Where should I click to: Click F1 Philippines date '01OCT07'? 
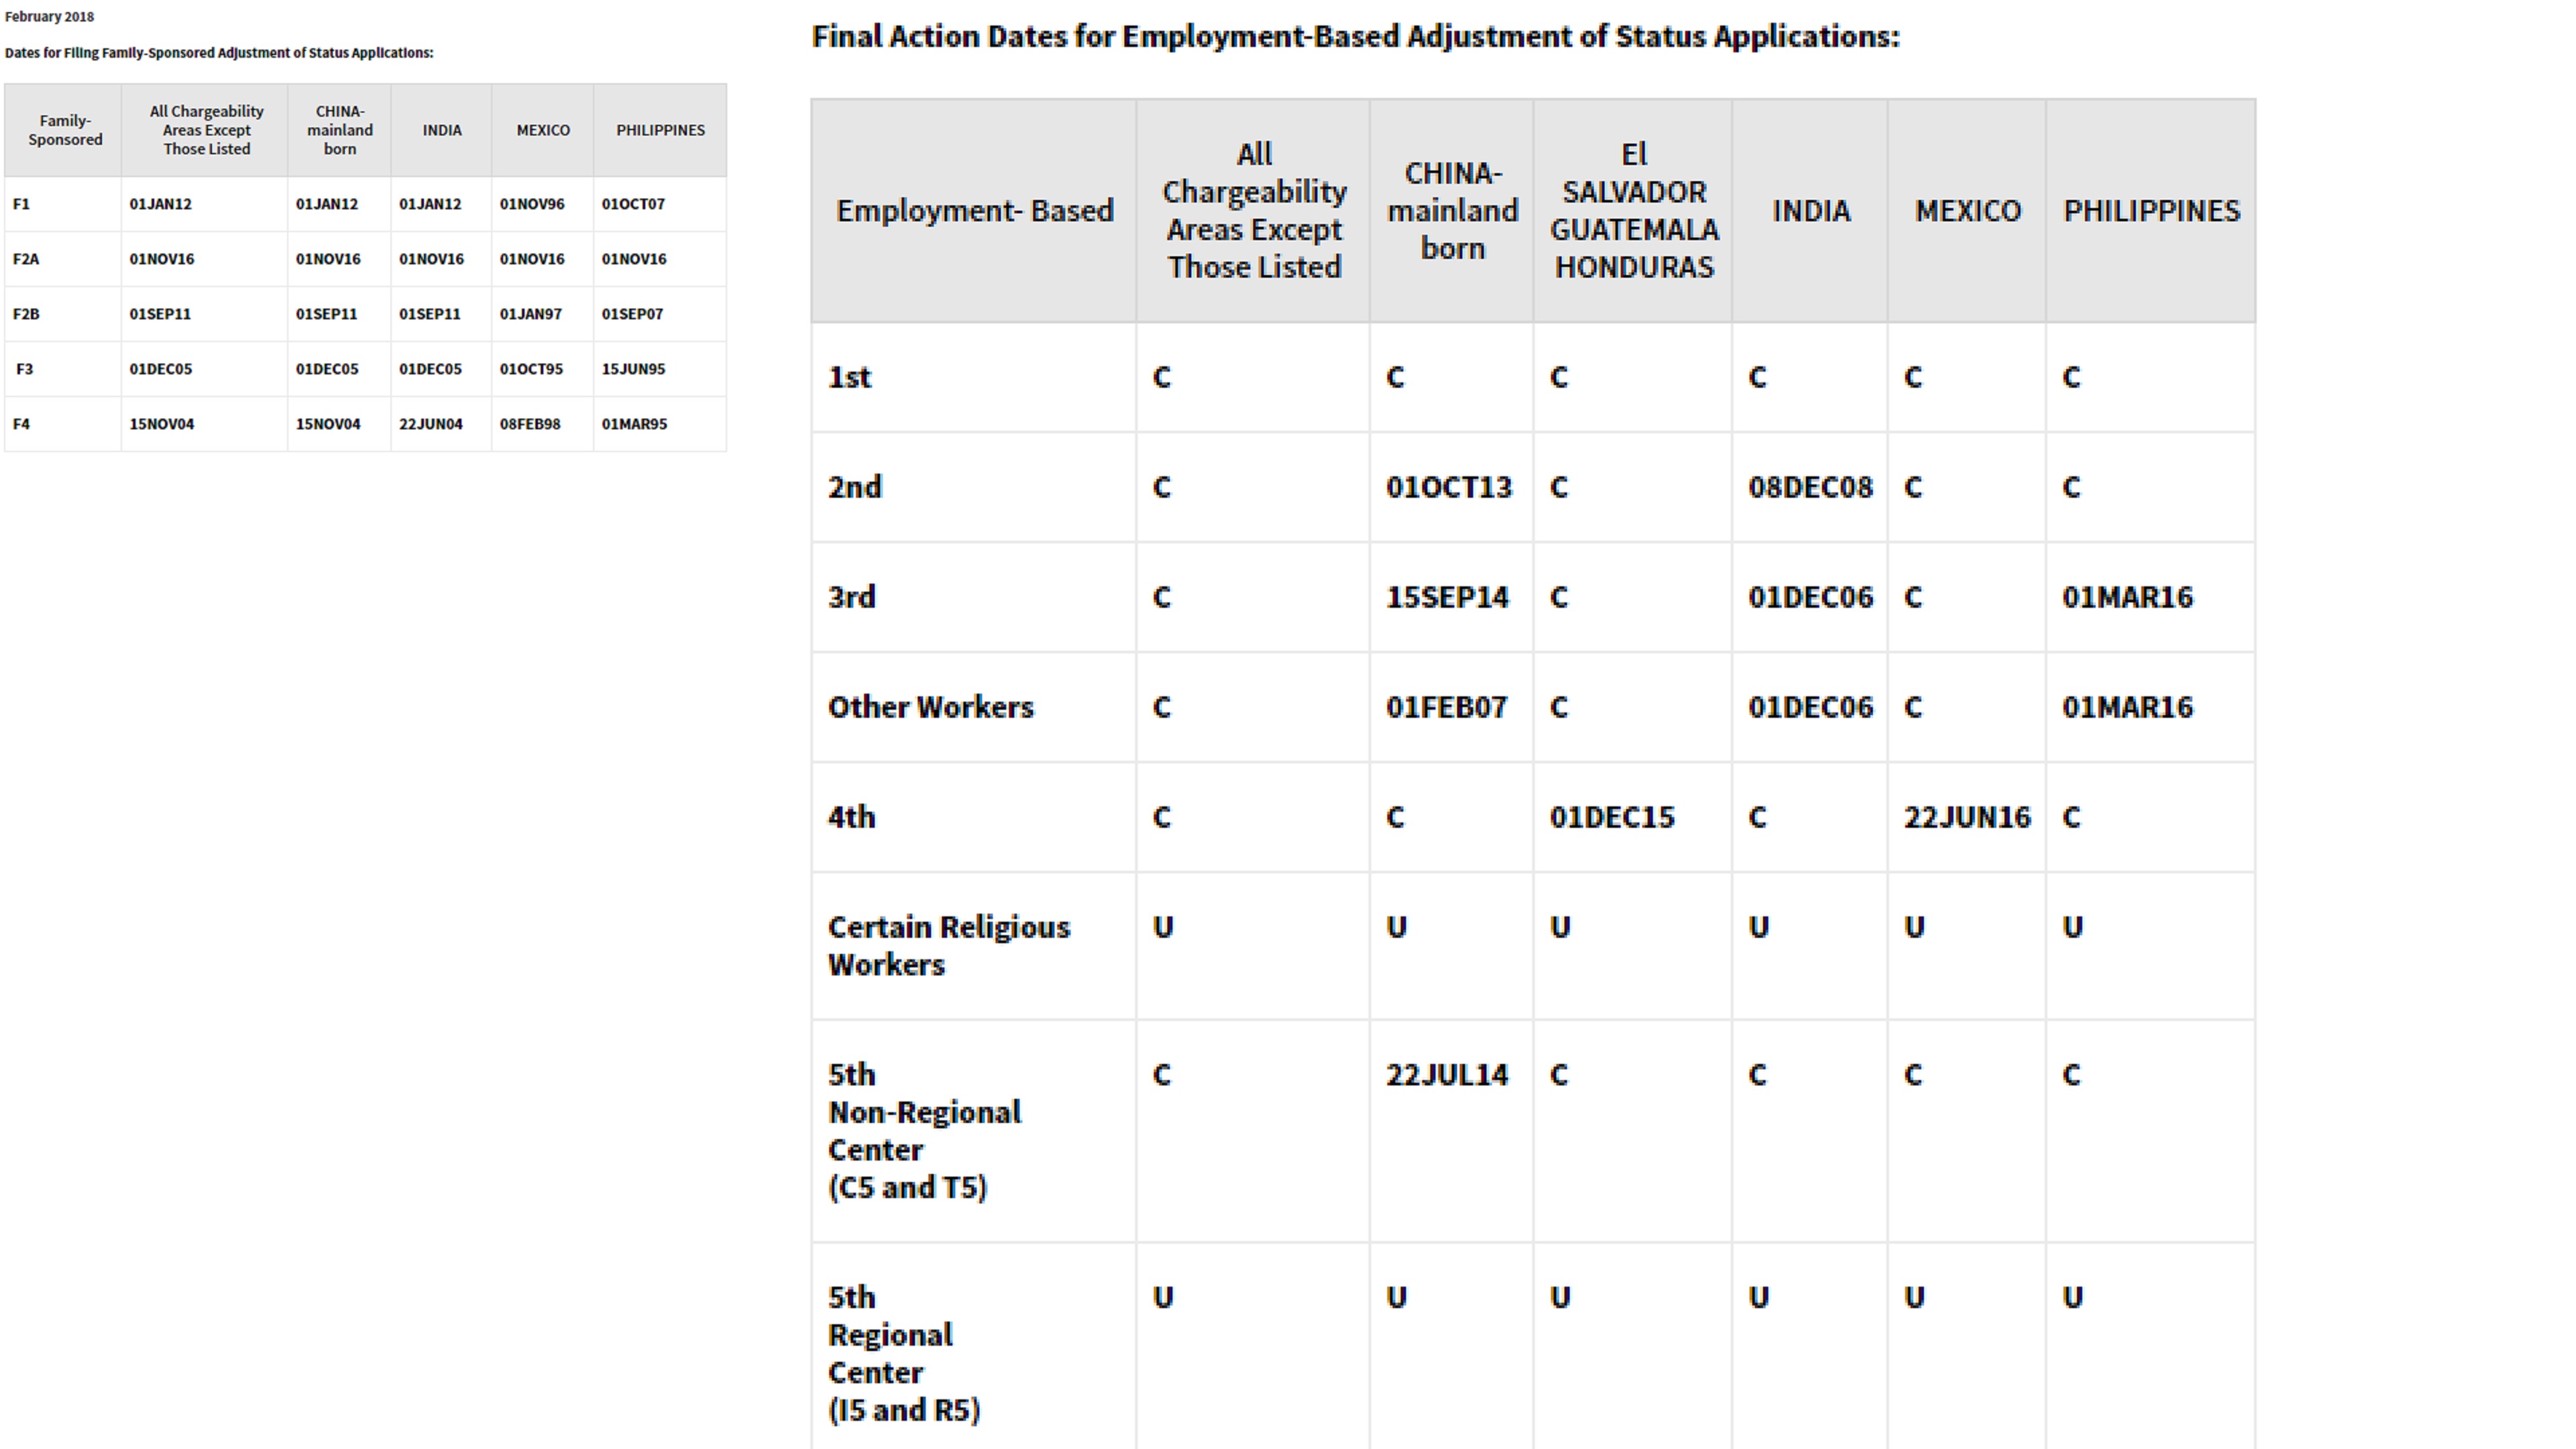coord(633,204)
